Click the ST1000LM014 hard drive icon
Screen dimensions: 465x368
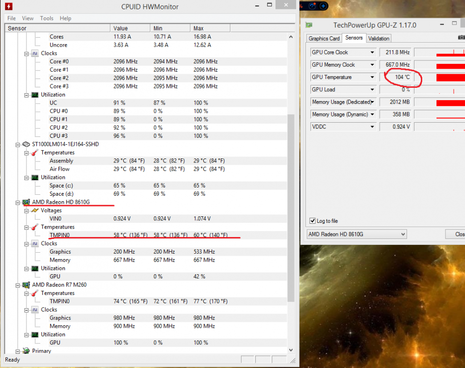[x=26, y=144]
